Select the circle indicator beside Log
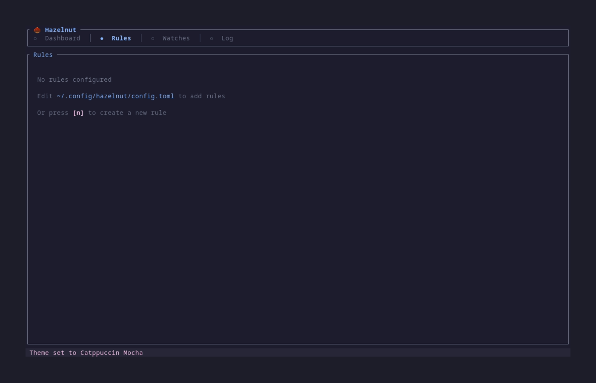The width and height of the screenshot is (596, 383). tap(212, 38)
